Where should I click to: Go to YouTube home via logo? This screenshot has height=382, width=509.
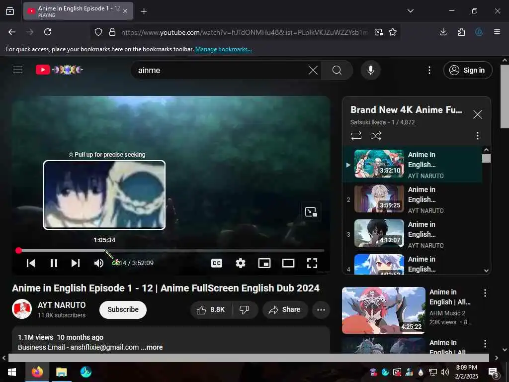[59, 70]
